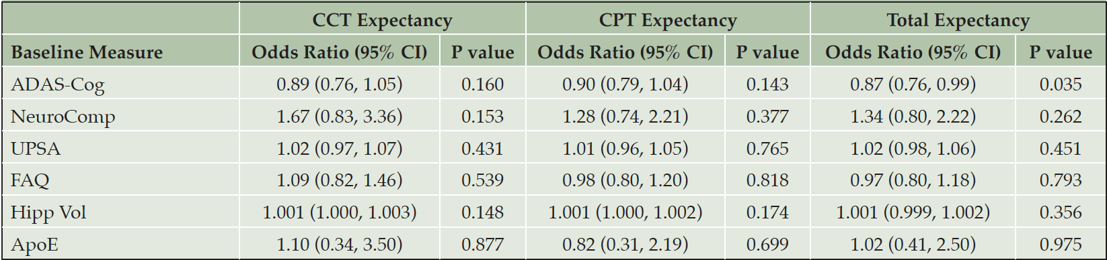Click the Hipp Vol row label
Screen dimensions: 1107x260
tap(48, 212)
